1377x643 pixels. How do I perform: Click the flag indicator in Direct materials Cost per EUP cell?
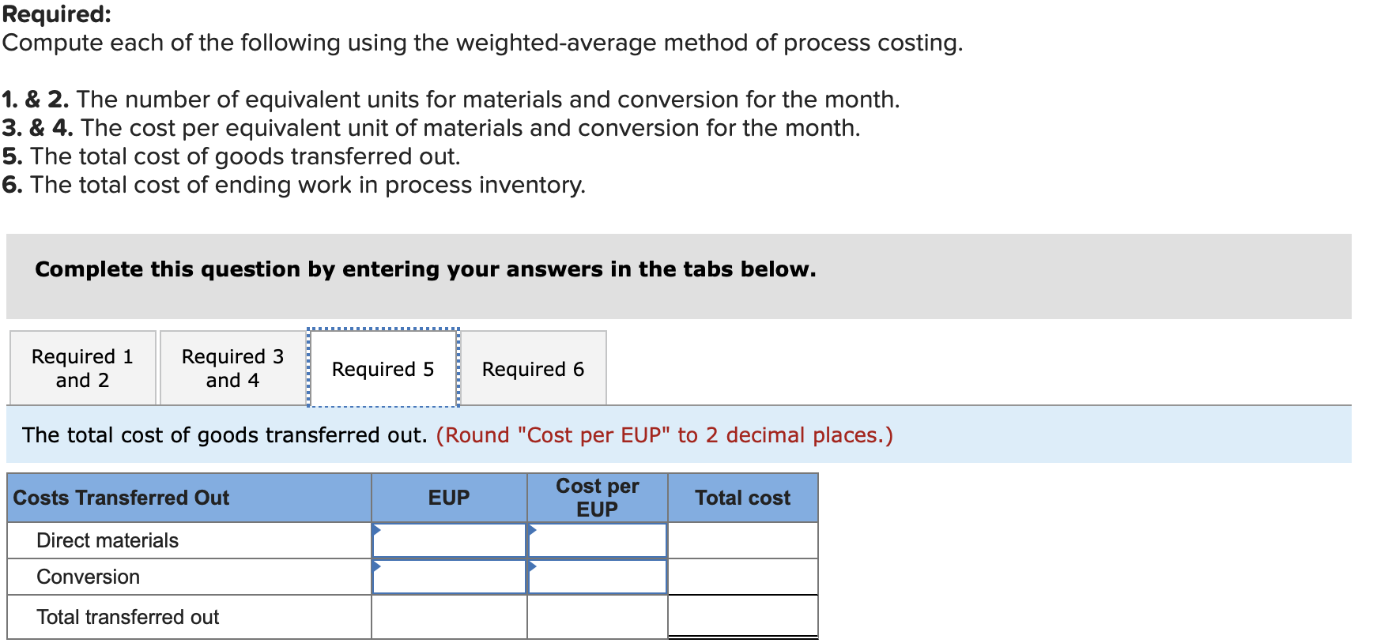[531, 531]
